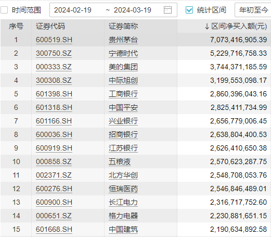This screenshot has width=271, height=237.
Task: Edit start date 2024-02-19 field
Action: 73,10
